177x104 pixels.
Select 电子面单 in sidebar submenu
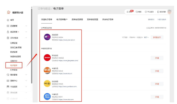coord(14,66)
